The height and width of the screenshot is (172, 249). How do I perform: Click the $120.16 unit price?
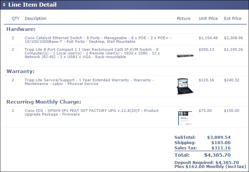[x=206, y=80]
